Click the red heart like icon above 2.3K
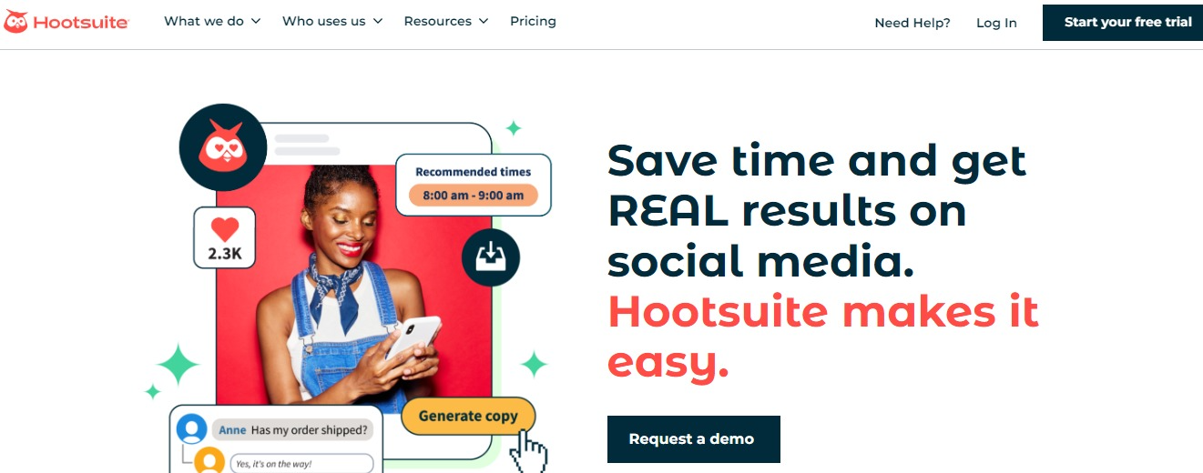The height and width of the screenshot is (473, 1203). click(224, 228)
